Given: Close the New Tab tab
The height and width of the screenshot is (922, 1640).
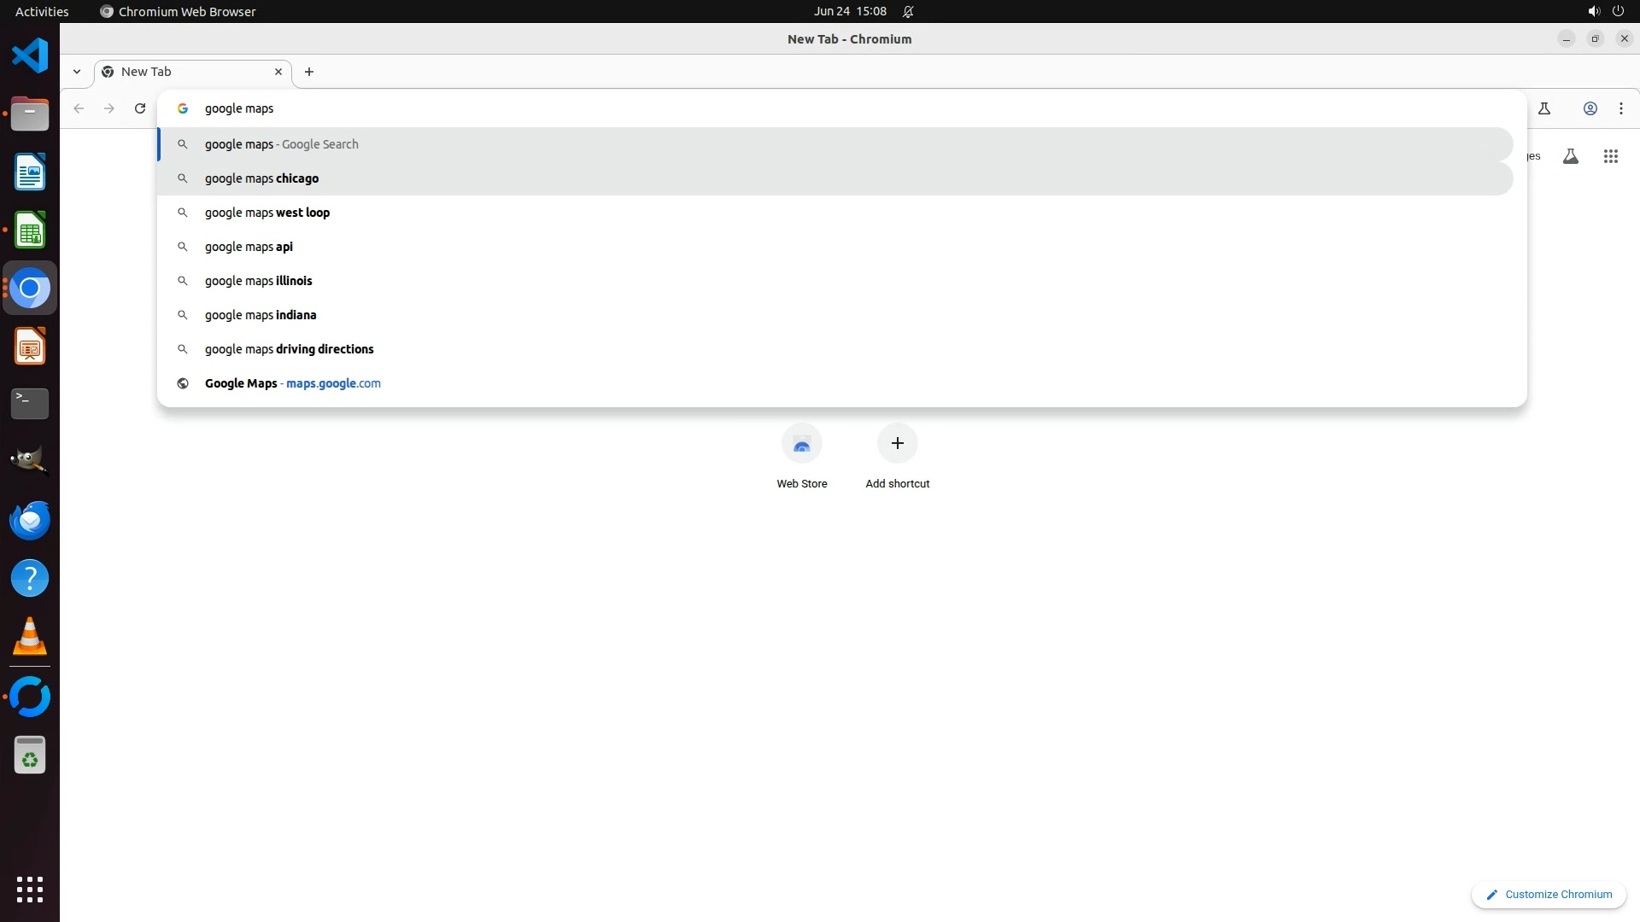Looking at the screenshot, I should [x=278, y=72].
